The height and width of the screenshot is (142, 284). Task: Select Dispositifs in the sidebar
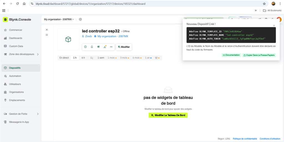(x=21, y=68)
